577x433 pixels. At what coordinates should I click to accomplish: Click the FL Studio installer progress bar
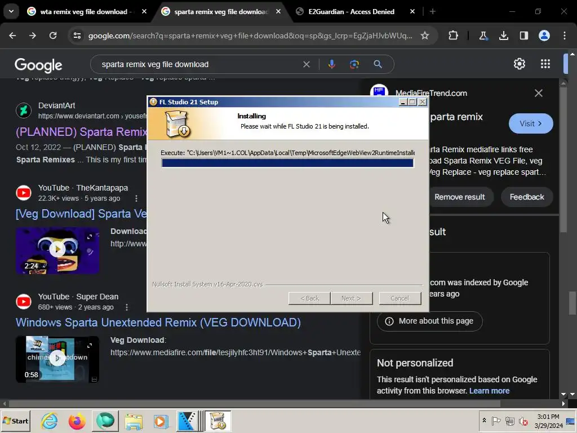[287, 163]
